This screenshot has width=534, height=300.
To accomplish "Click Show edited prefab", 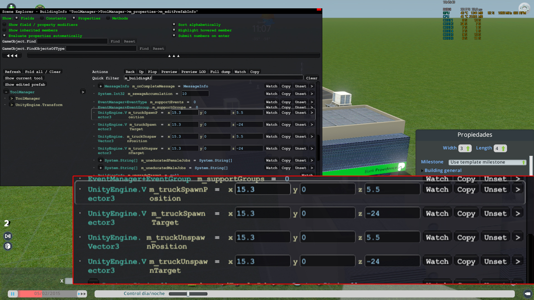I will coord(25,84).
